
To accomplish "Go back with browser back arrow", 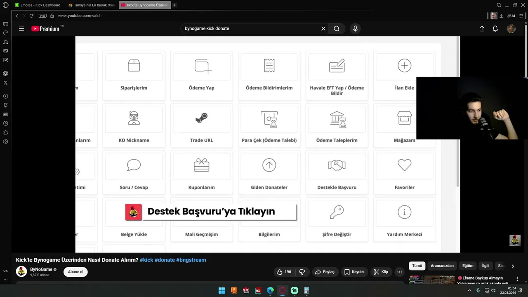I will pyautogui.click(x=16, y=16).
